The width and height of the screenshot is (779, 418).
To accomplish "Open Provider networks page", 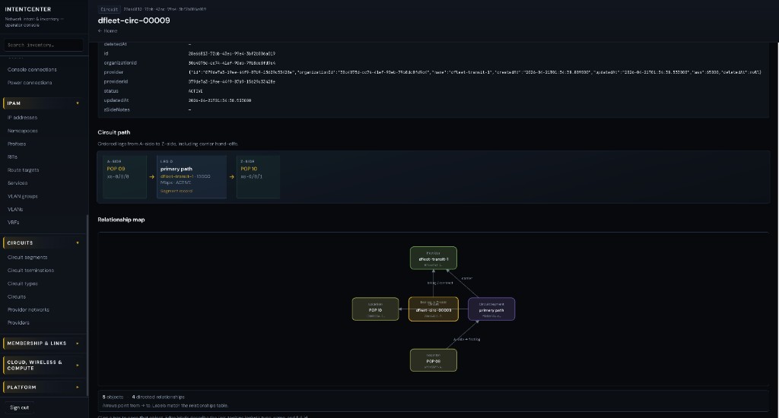I will tap(28, 310).
